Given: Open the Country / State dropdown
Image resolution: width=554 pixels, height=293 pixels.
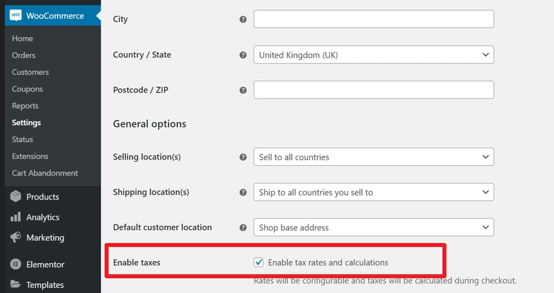Looking at the screenshot, I should point(373,55).
